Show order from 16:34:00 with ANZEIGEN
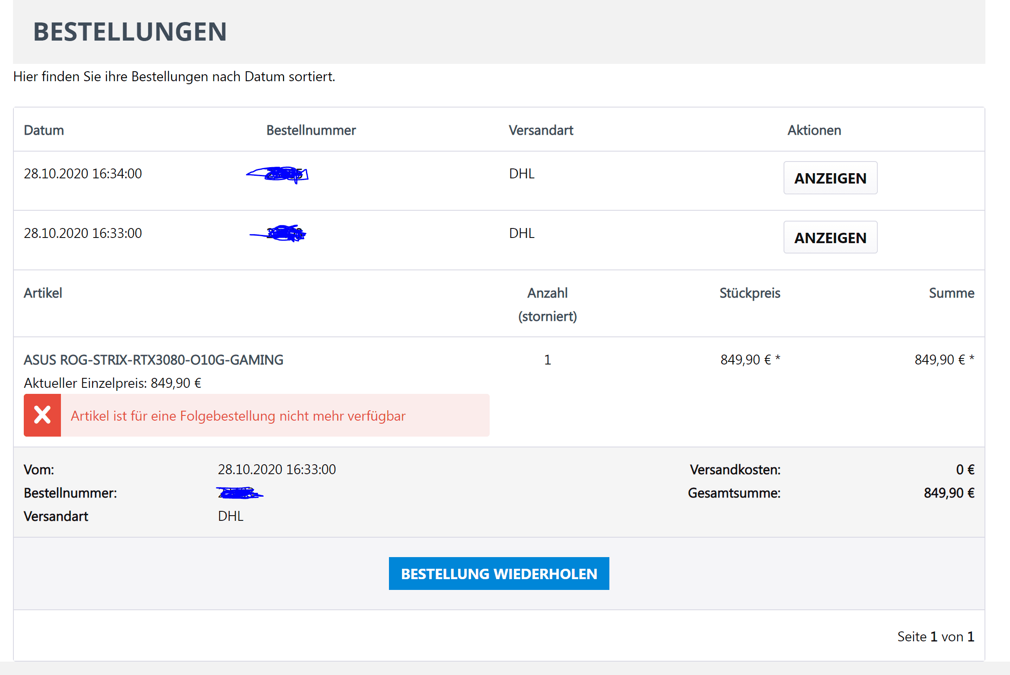The height and width of the screenshot is (675, 1010). [x=830, y=178]
